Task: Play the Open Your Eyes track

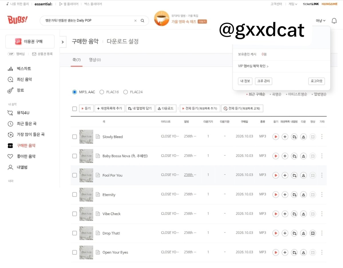Action: tap(275, 253)
